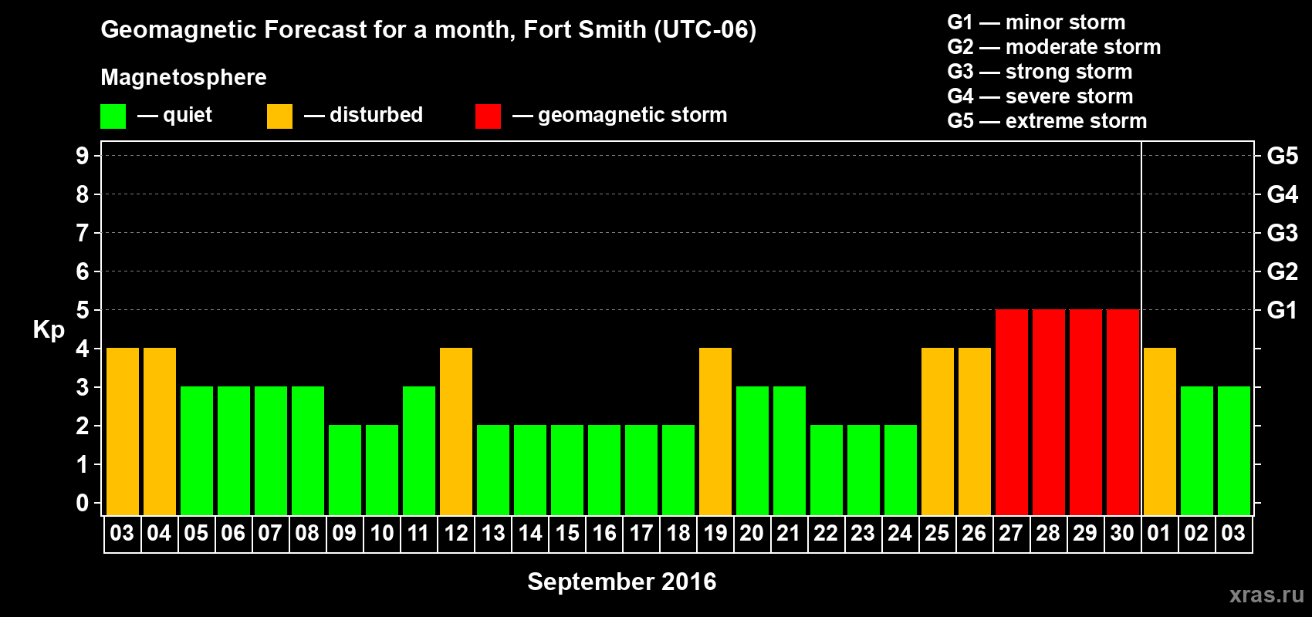Click the orange disturbed legend swatch
The height and width of the screenshot is (617, 1312).
(279, 116)
